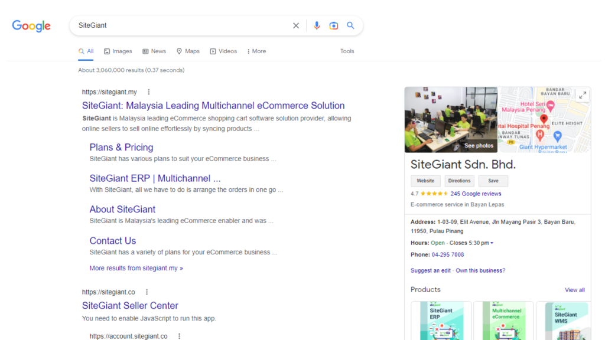605x340 pixels.
Task: Click the Google logo
Action: click(31, 26)
